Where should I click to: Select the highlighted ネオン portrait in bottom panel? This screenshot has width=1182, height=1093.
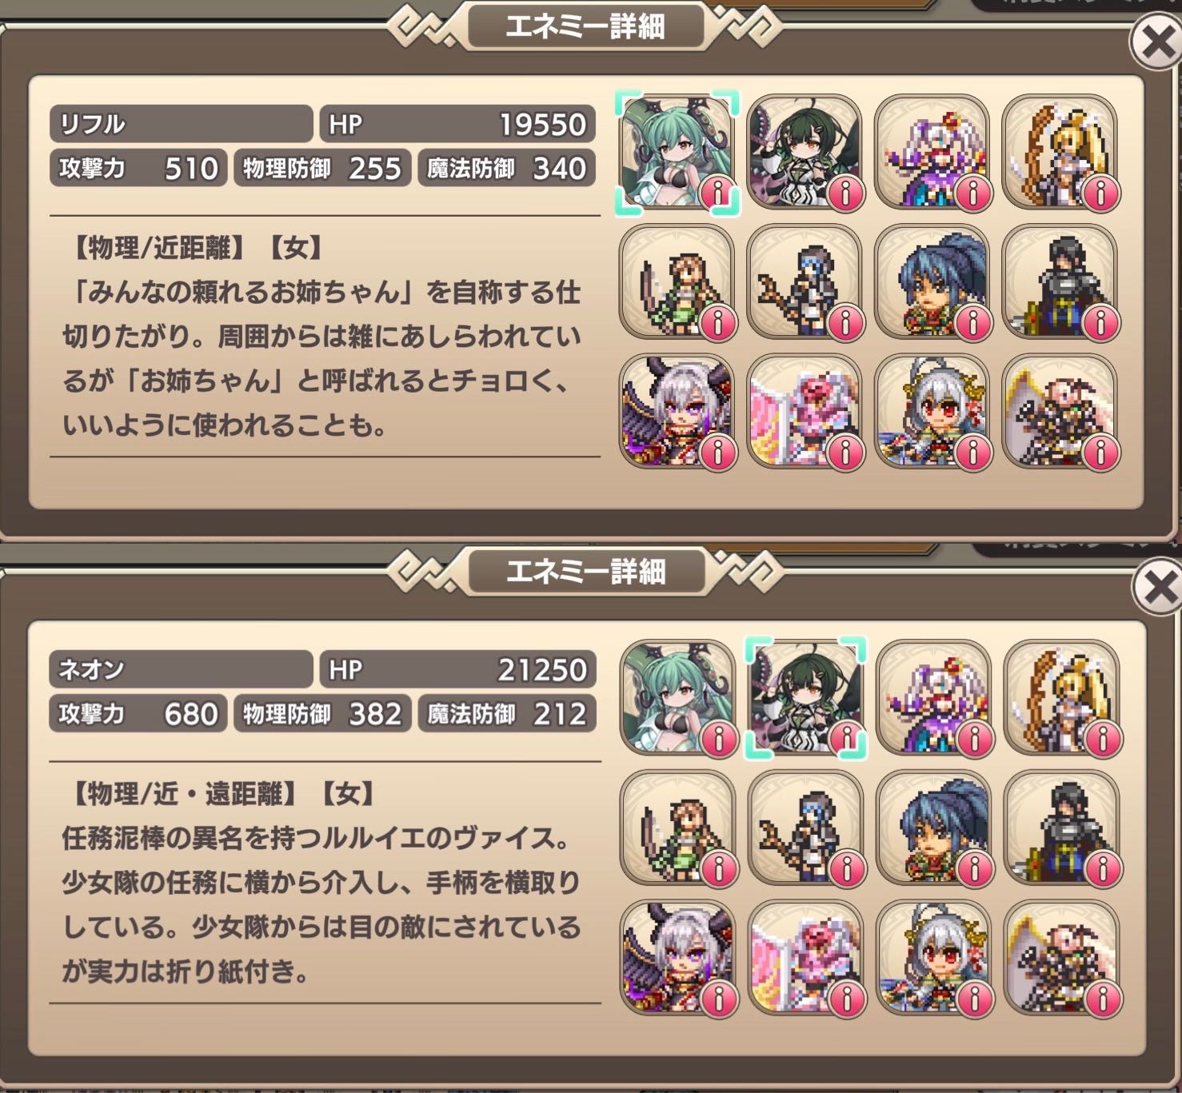(x=805, y=698)
